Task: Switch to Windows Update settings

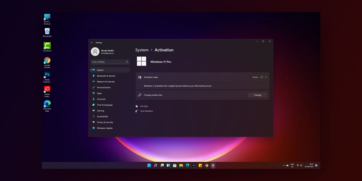Action: coord(104,128)
